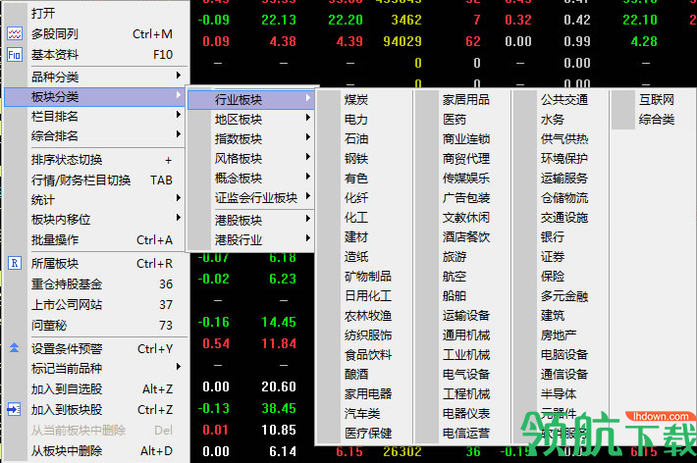Choose the 综合类 industry sector

pos(657,119)
